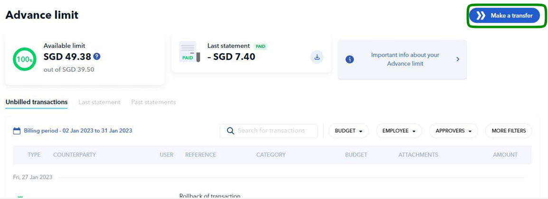Screen dimensions: 548x199
Task: Open the MORE FILTERS button
Action: pyautogui.click(x=509, y=131)
